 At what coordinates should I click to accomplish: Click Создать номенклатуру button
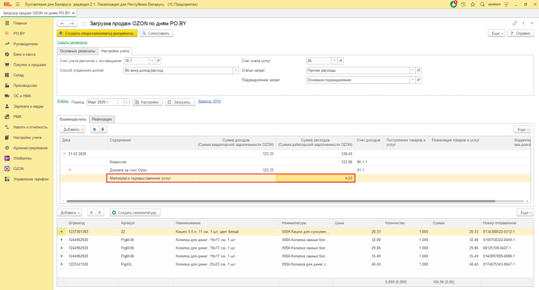tap(135, 212)
